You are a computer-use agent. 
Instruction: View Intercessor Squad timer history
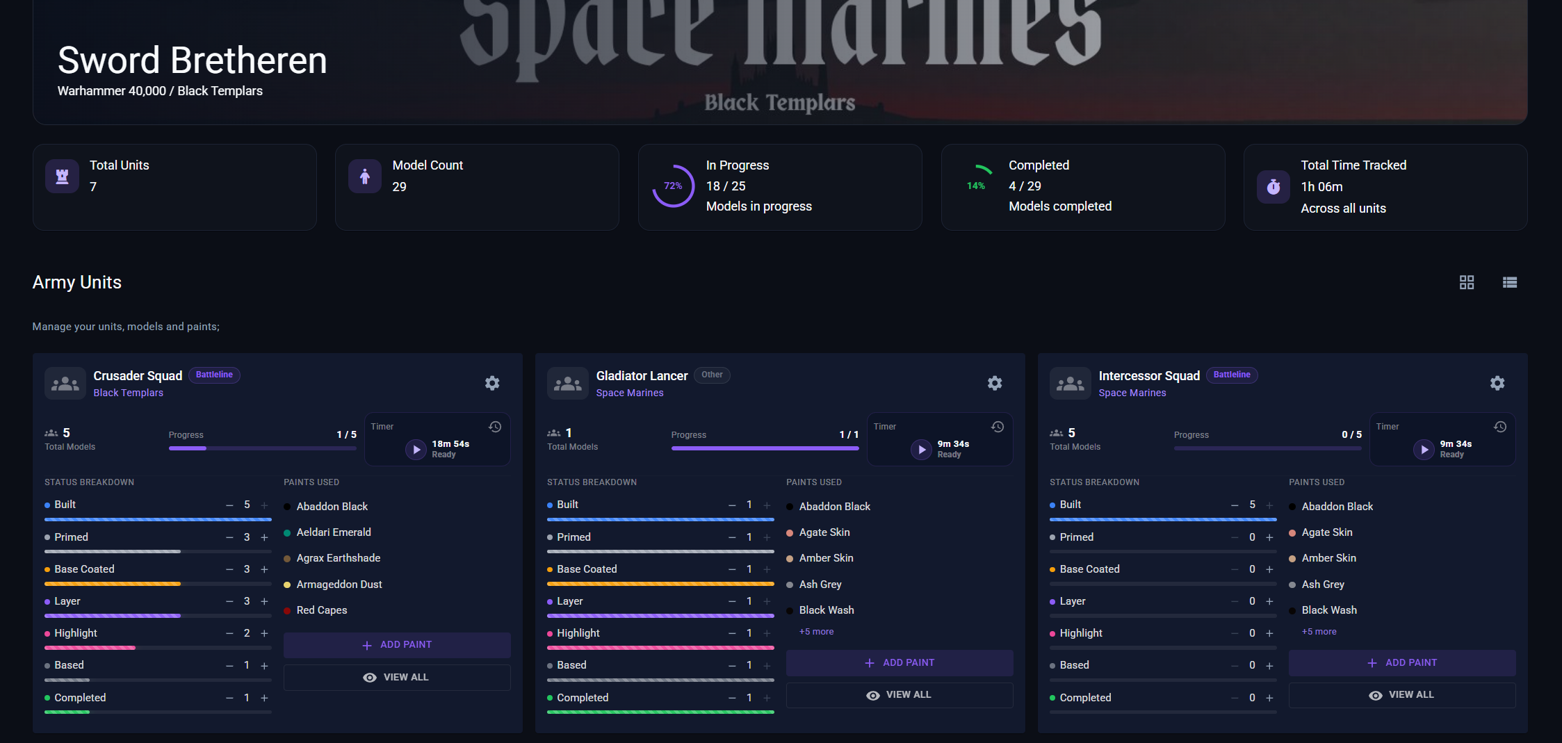(x=1500, y=427)
